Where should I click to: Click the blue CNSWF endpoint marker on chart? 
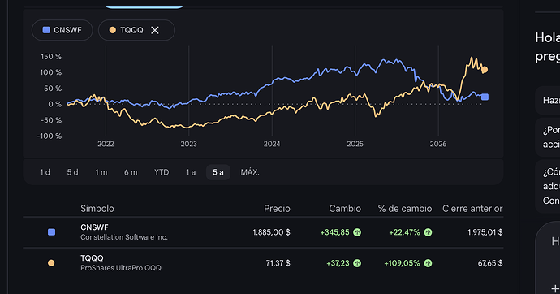485,97
